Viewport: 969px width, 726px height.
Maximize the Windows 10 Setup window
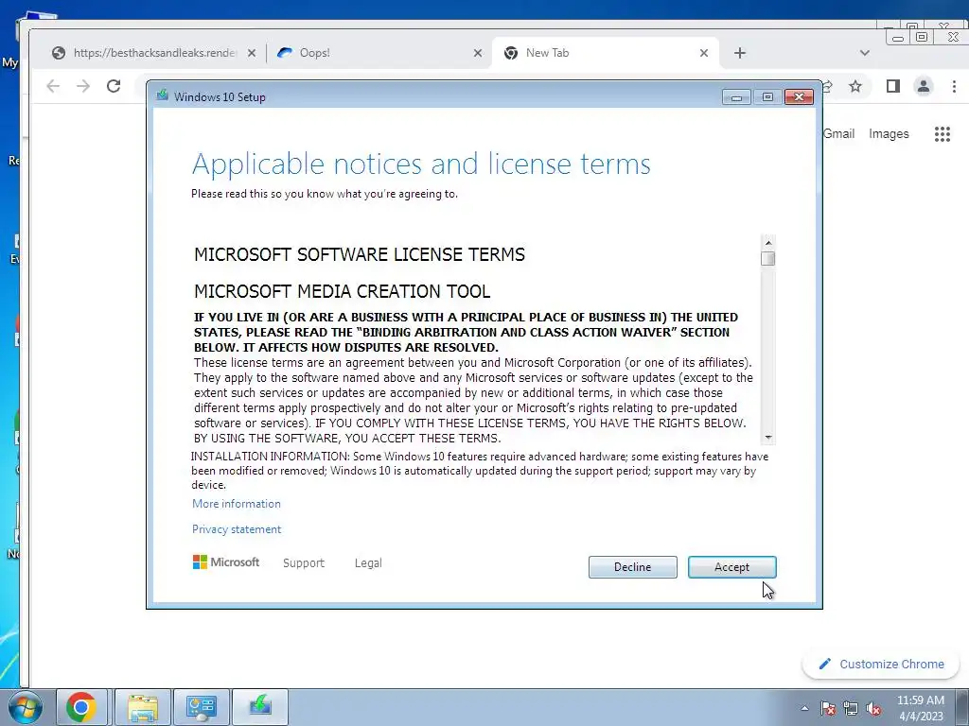point(767,97)
